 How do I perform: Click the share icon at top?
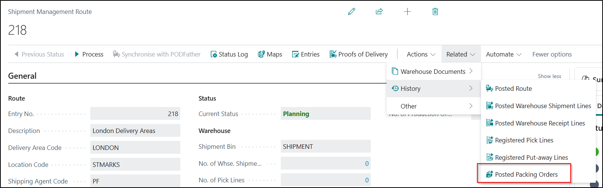click(379, 12)
